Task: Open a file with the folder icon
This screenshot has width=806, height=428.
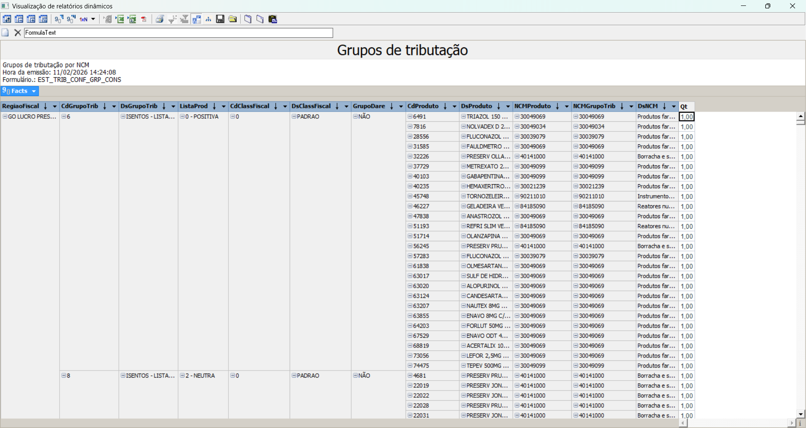Action: [233, 19]
